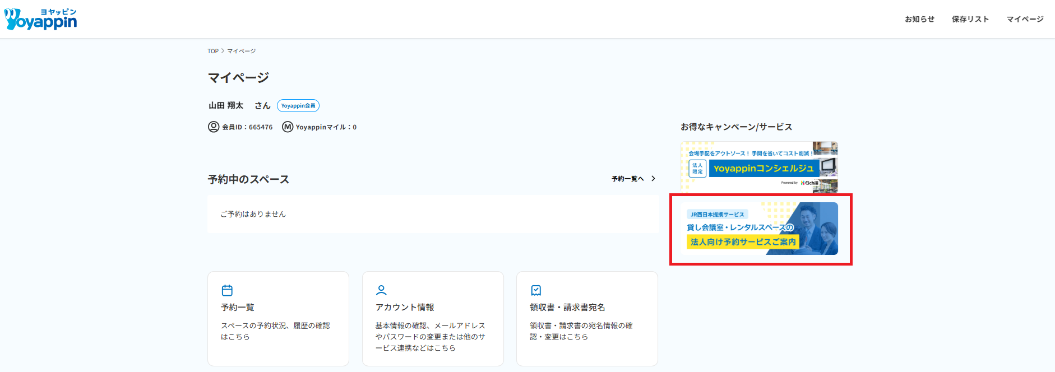The height and width of the screenshot is (372, 1055).
Task: Click the chevron arrow beside 予約一覧へ
Action: point(653,179)
